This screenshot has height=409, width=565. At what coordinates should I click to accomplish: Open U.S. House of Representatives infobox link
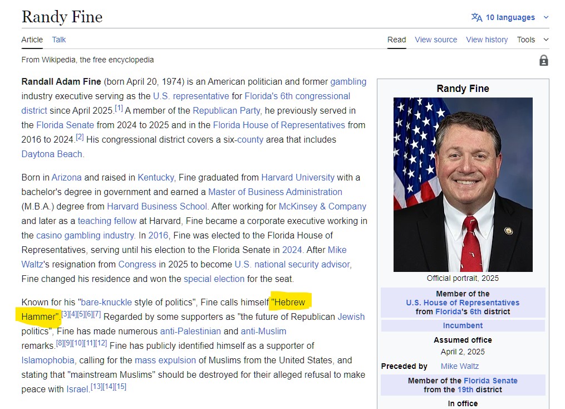point(463,303)
